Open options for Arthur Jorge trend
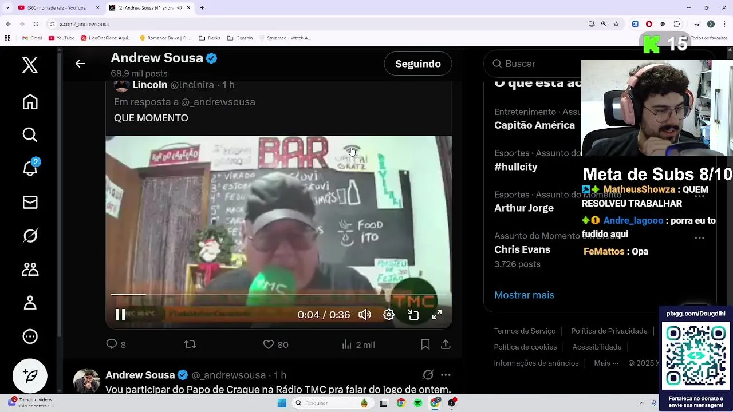 [x=699, y=196]
